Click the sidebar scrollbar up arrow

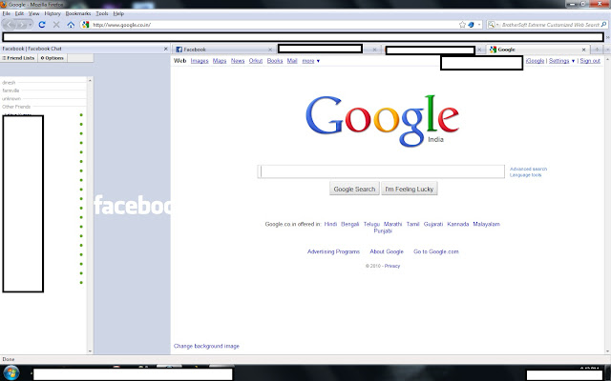(x=90, y=80)
